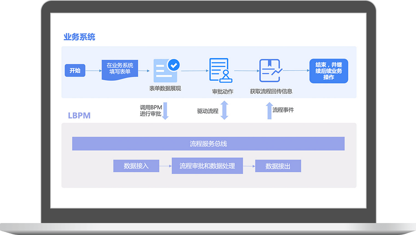The width and height of the screenshot is (416, 235).
Task: Click the blue checkmark badge
Action: 173,65
